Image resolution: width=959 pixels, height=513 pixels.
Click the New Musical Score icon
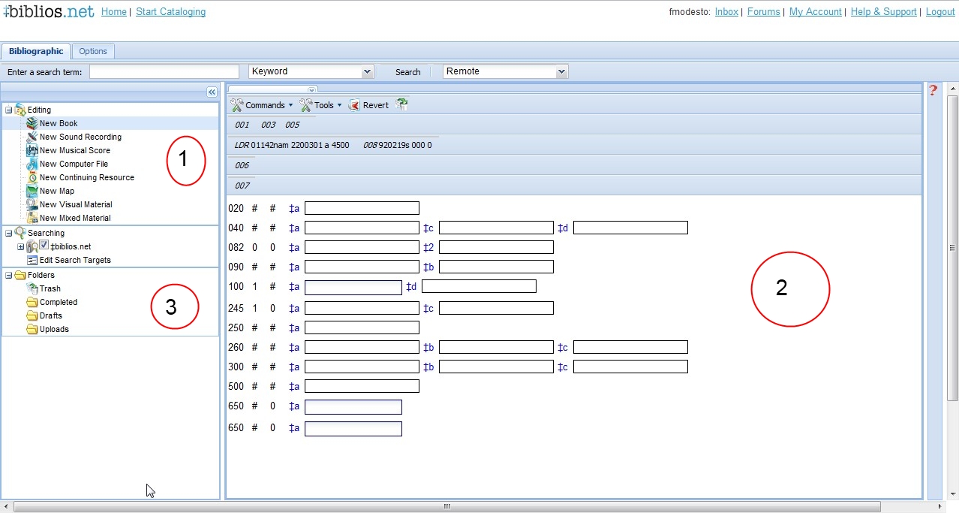click(32, 150)
